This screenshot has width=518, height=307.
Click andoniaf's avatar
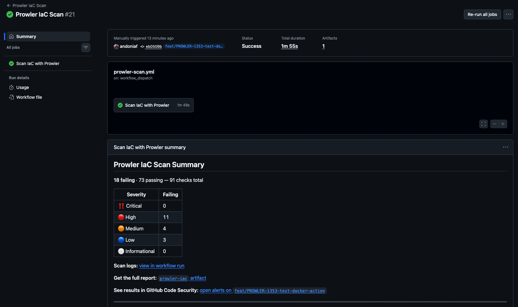pyautogui.click(x=116, y=46)
